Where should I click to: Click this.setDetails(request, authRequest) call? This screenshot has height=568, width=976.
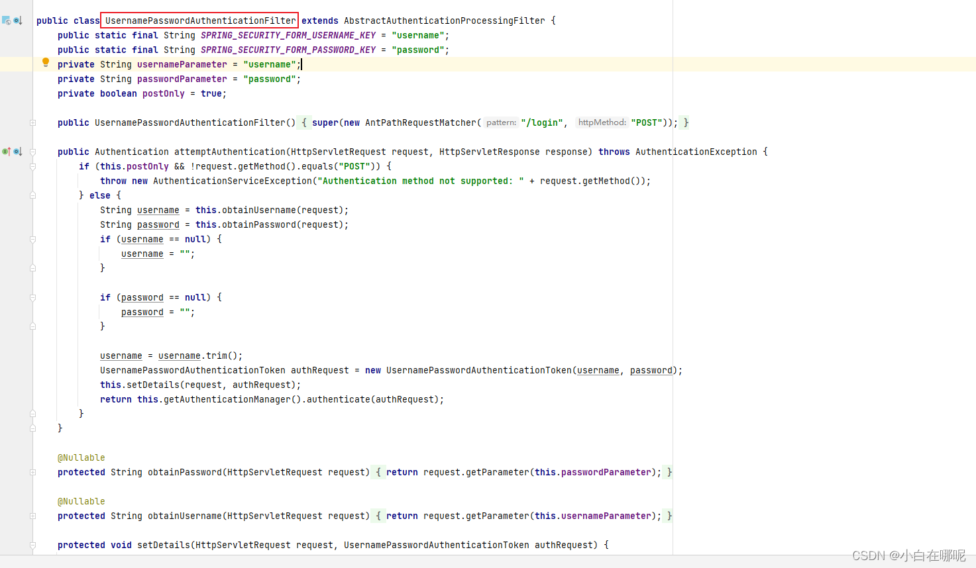(198, 385)
